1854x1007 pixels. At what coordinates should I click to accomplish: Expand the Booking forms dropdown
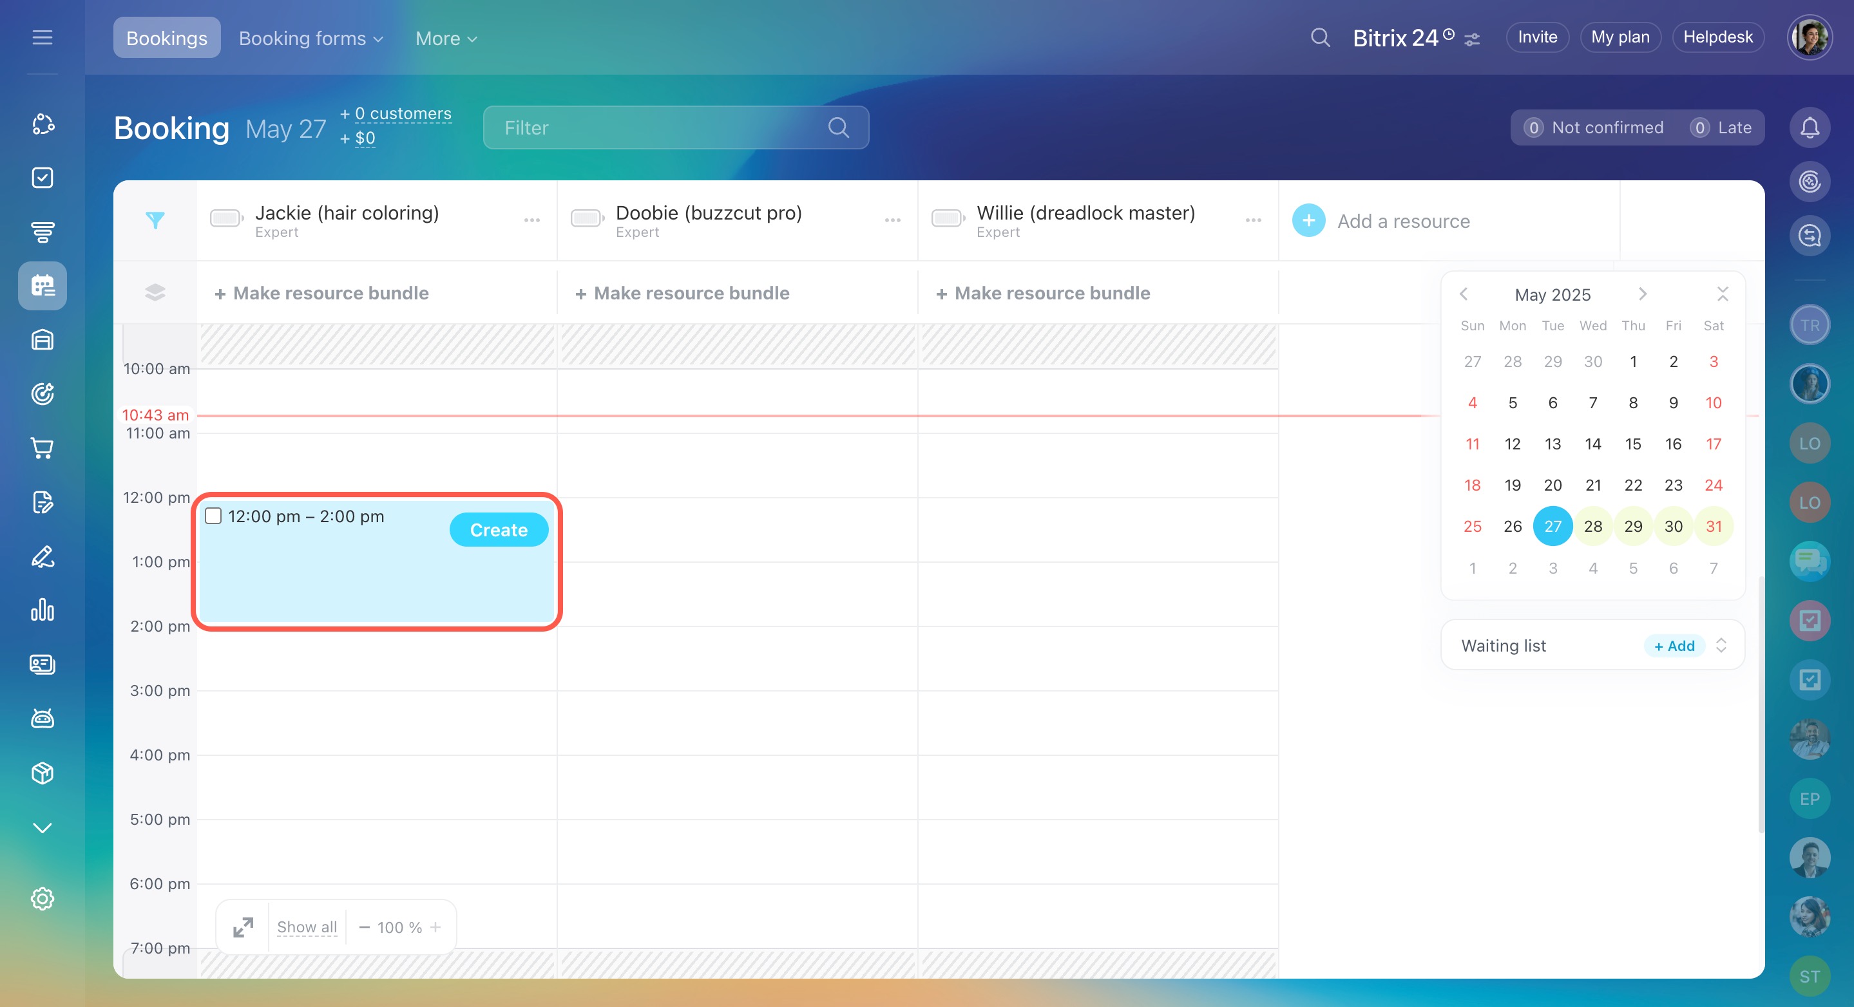[311, 38]
